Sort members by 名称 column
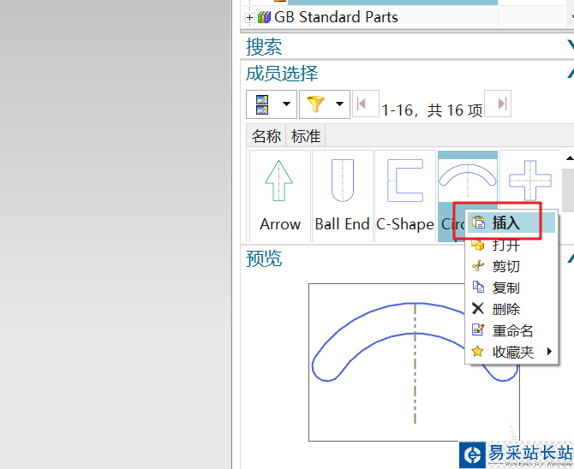This screenshot has height=469, width=574. point(266,136)
